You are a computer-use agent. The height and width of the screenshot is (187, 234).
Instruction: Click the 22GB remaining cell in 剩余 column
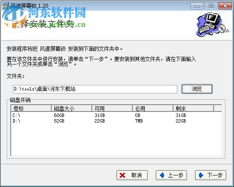181,121
